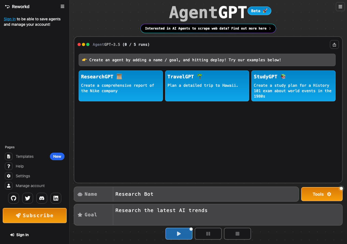Collapse the left sidebar hamburger menu

[x=62, y=7]
